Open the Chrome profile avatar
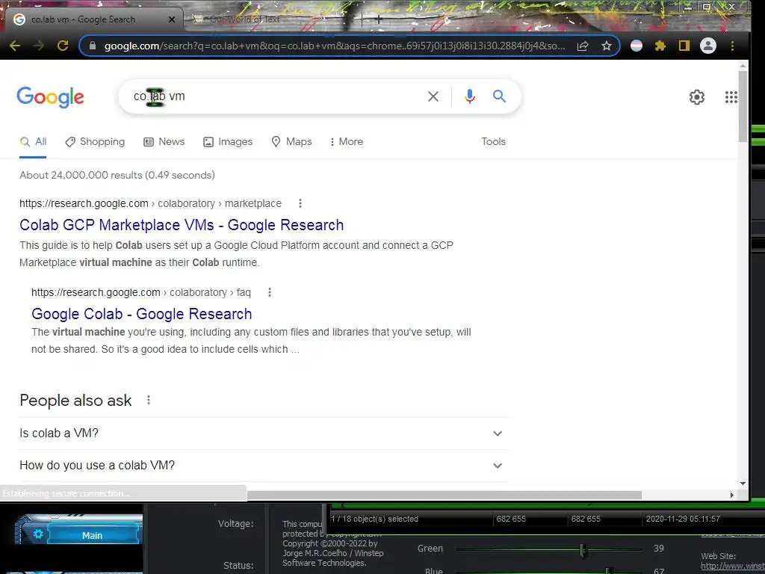 click(x=708, y=46)
